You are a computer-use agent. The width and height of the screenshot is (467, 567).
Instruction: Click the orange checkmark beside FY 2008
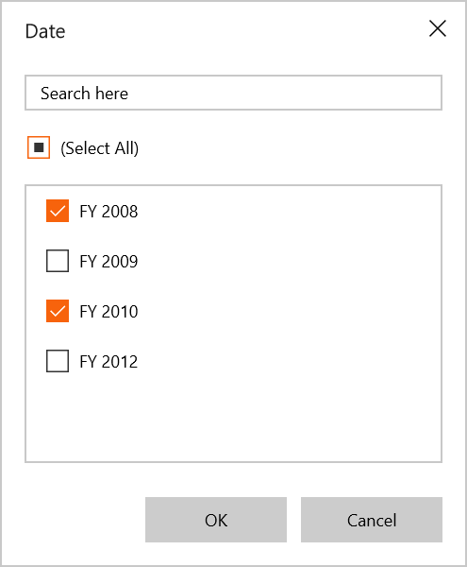click(x=58, y=211)
